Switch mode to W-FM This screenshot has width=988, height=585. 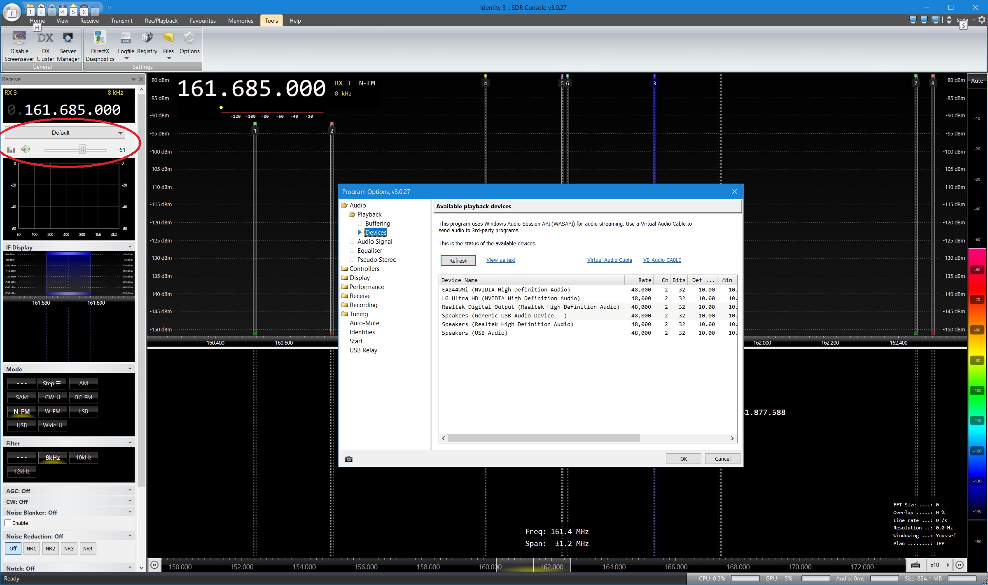click(x=52, y=411)
